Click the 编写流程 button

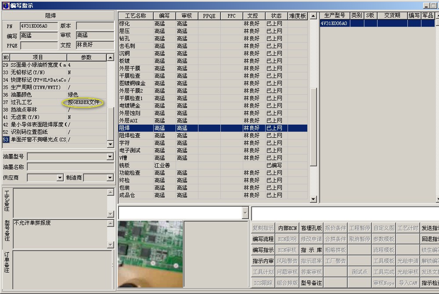(x=263, y=239)
